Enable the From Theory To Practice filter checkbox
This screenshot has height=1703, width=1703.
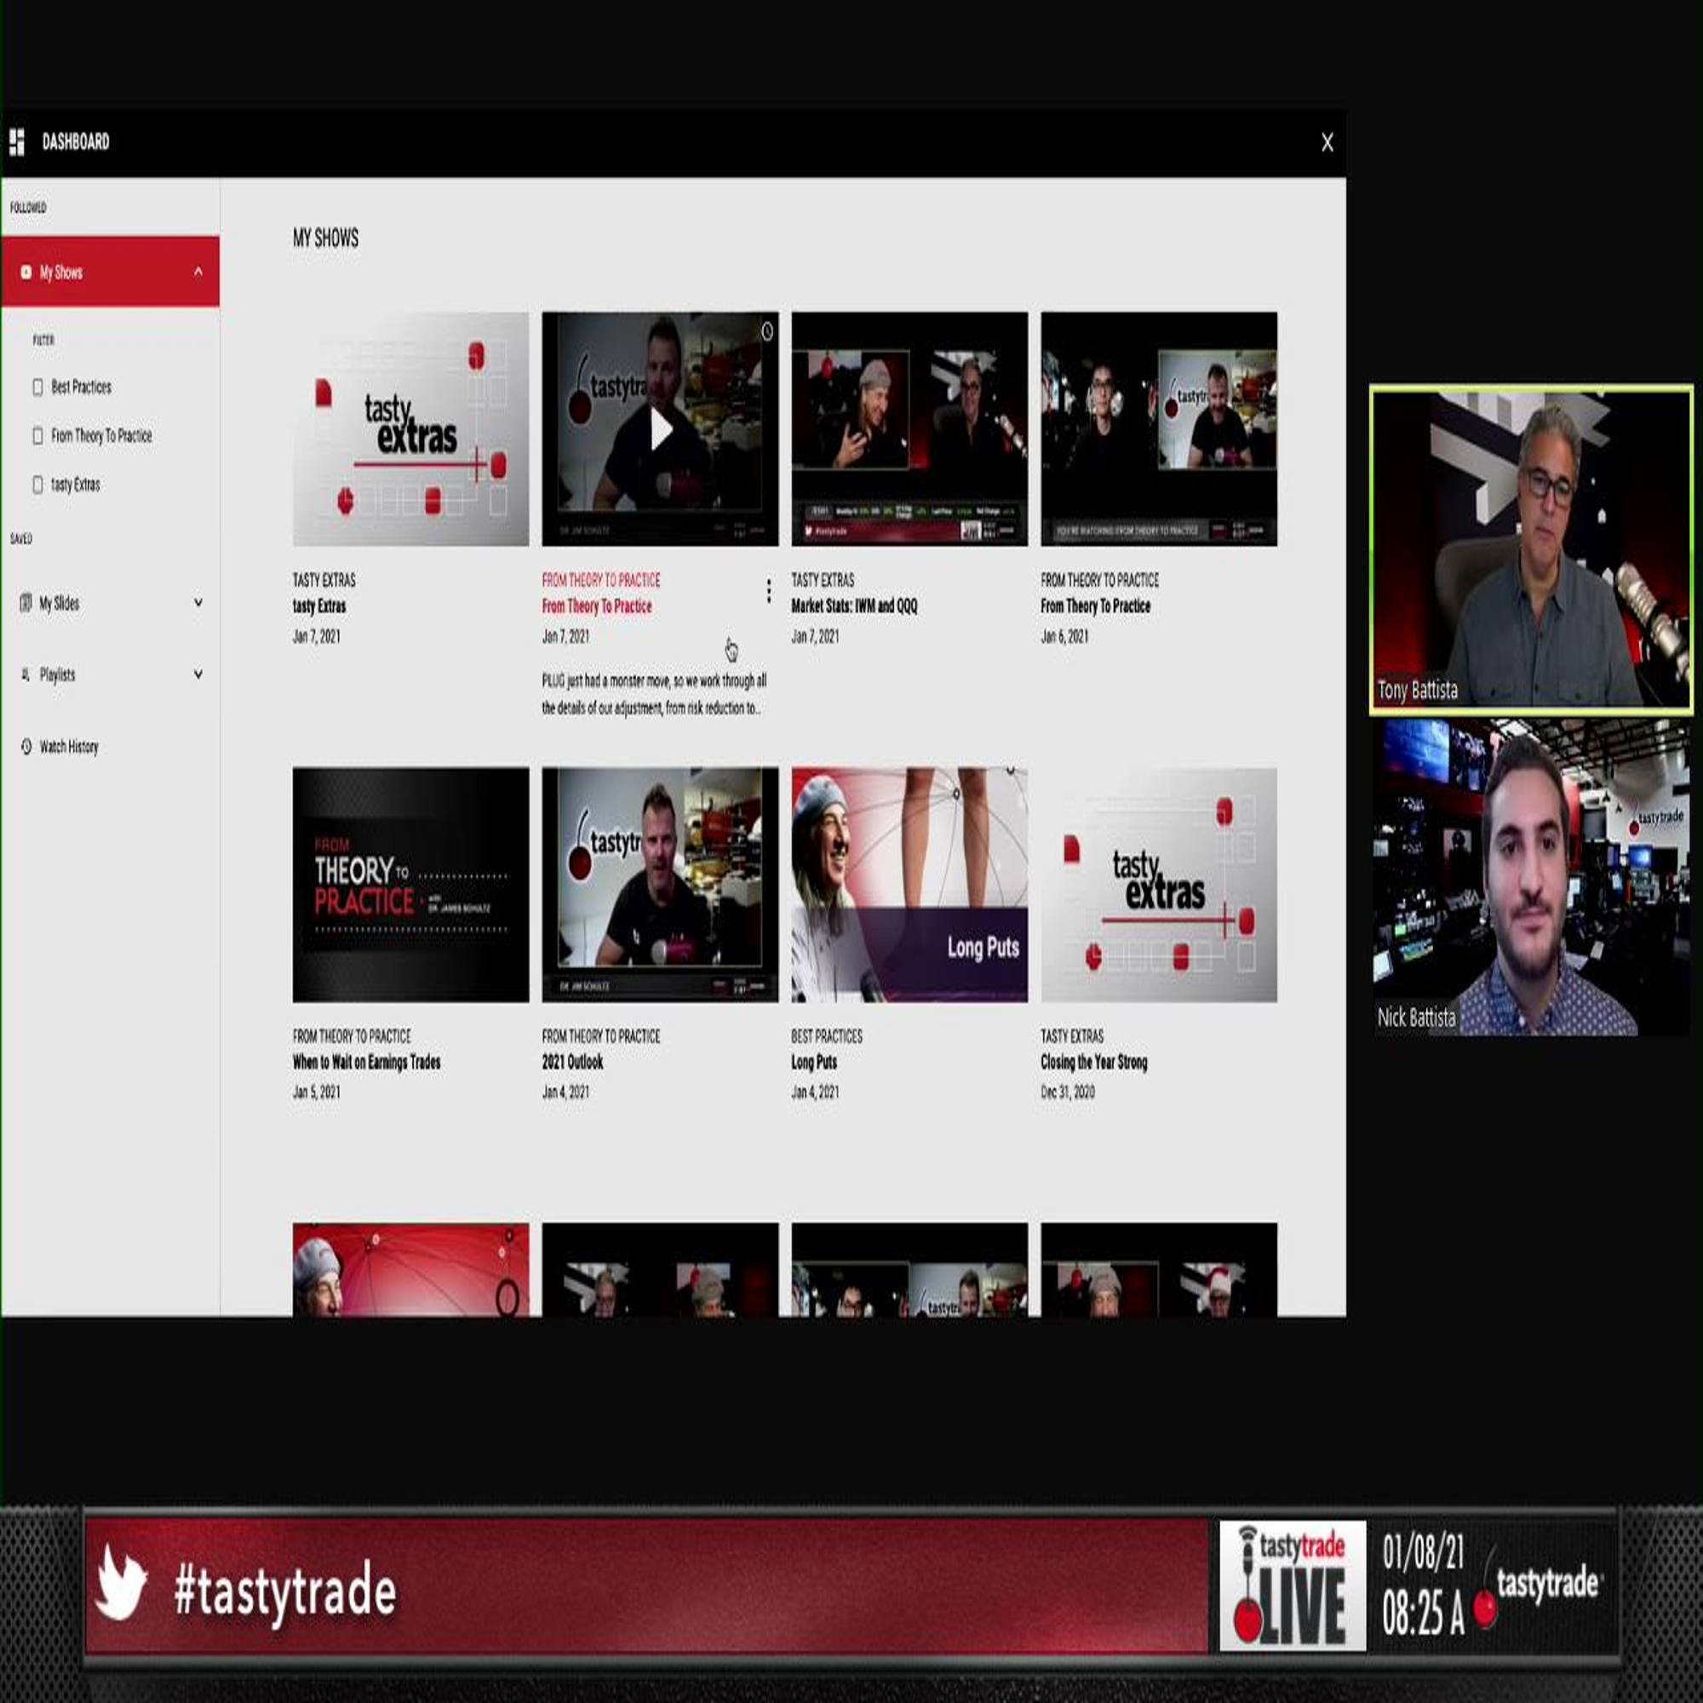point(38,435)
